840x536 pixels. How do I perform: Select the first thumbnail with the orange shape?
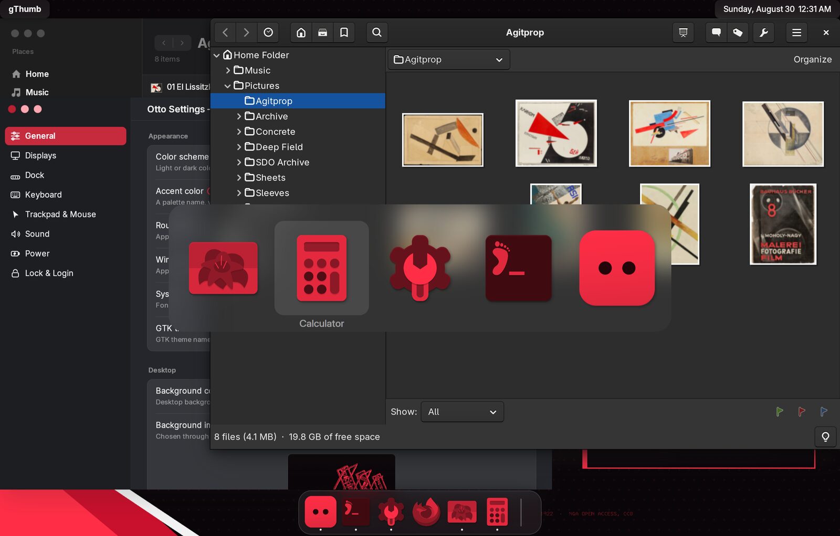(x=443, y=140)
